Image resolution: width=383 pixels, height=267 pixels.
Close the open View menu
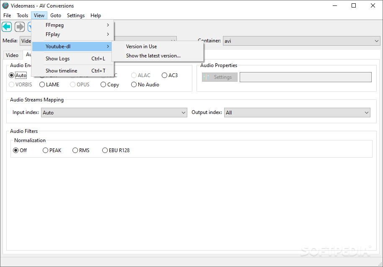pyautogui.click(x=39, y=16)
